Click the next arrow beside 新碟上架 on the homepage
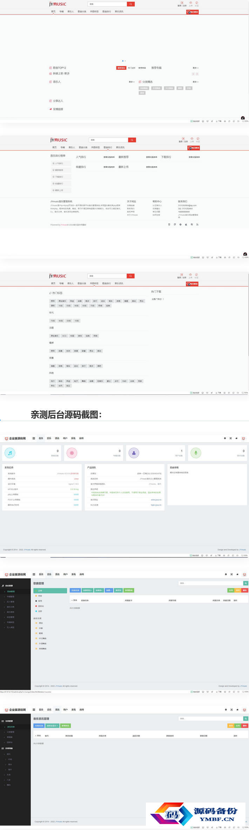The width and height of the screenshot is (249, 830). [x=197, y=74]
